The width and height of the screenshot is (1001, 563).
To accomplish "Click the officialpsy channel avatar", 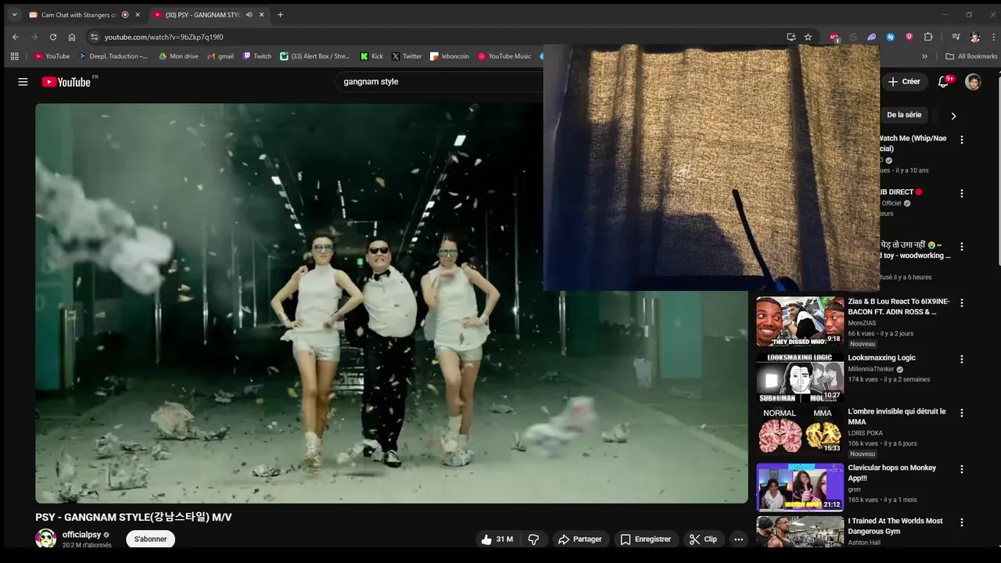I will 46,539.
